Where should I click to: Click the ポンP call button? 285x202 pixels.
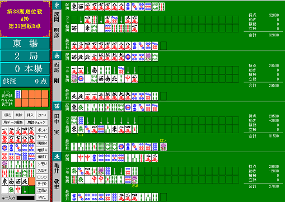[42, 130]
